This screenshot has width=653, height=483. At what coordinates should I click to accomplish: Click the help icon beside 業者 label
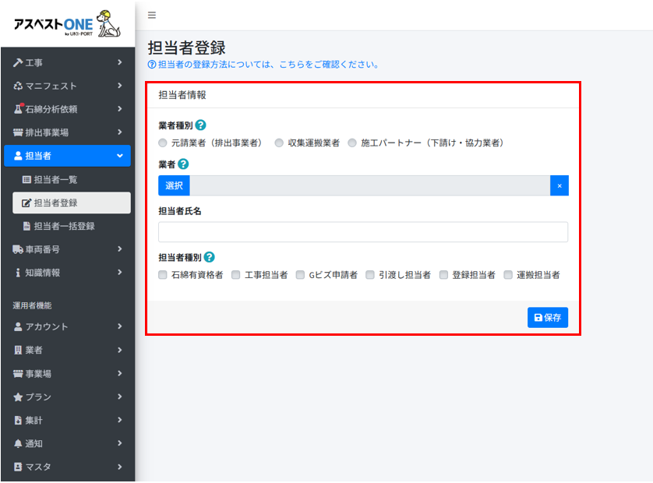pos(183,164)
